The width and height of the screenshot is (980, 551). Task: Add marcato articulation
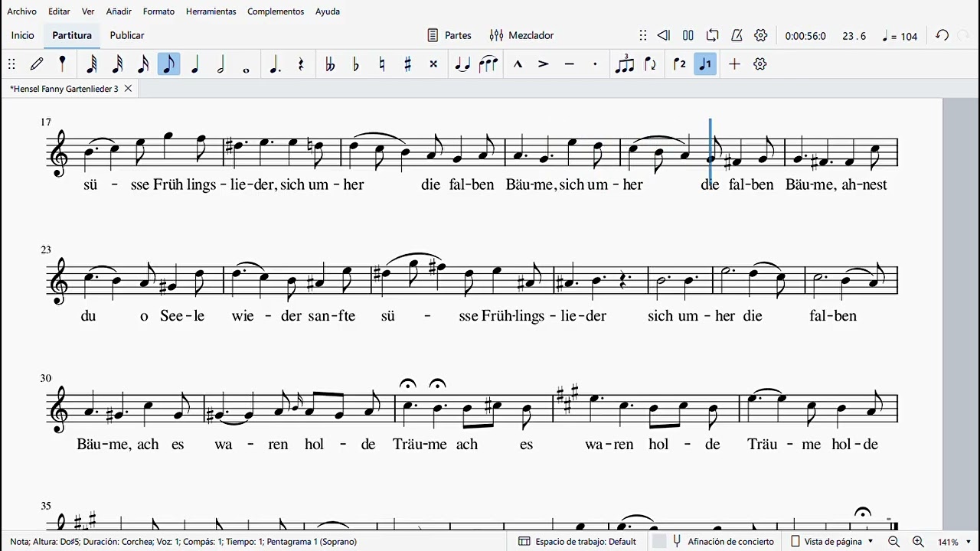coord(518,64)
